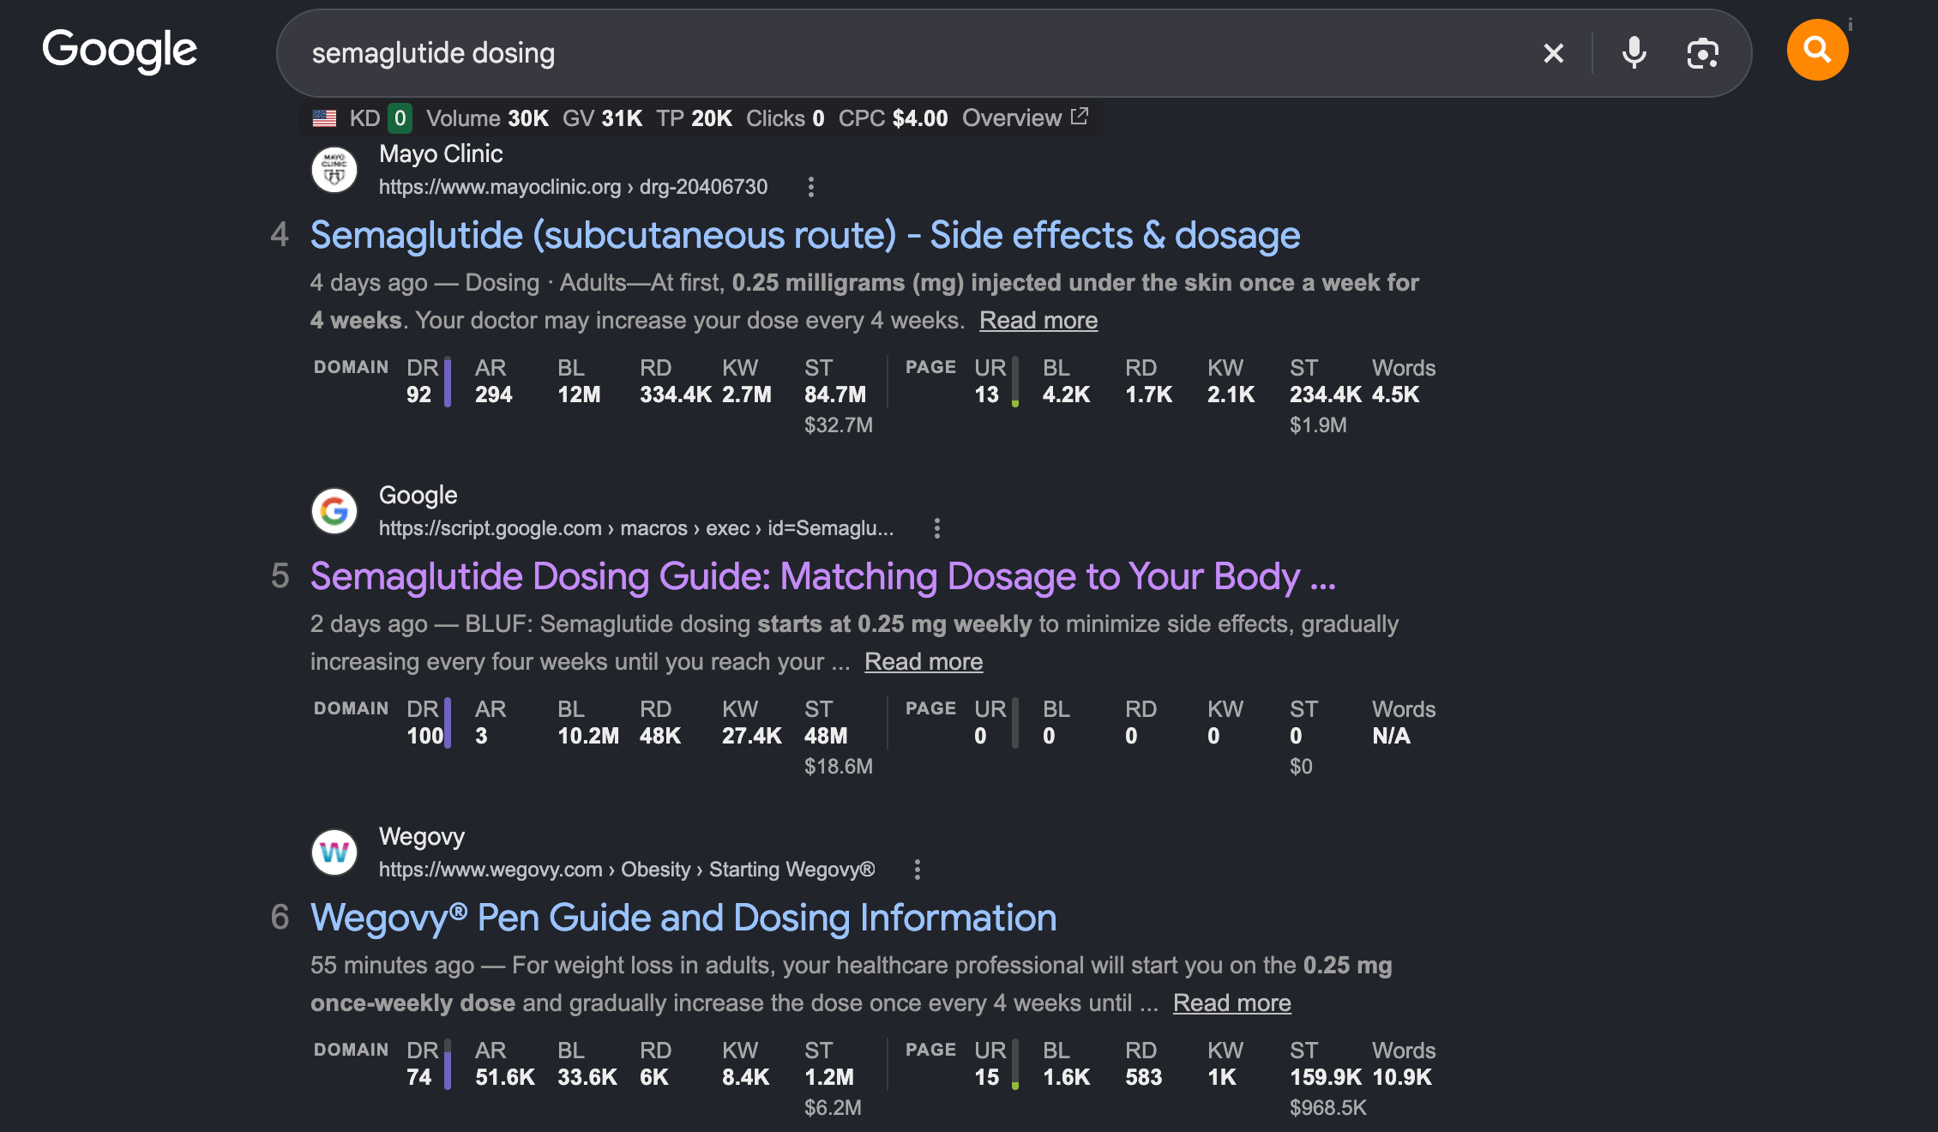Screen dimensions: 1938x1132
Task: Open the three-dot menu for the script.google.com result
Action: tap(937, 528)
